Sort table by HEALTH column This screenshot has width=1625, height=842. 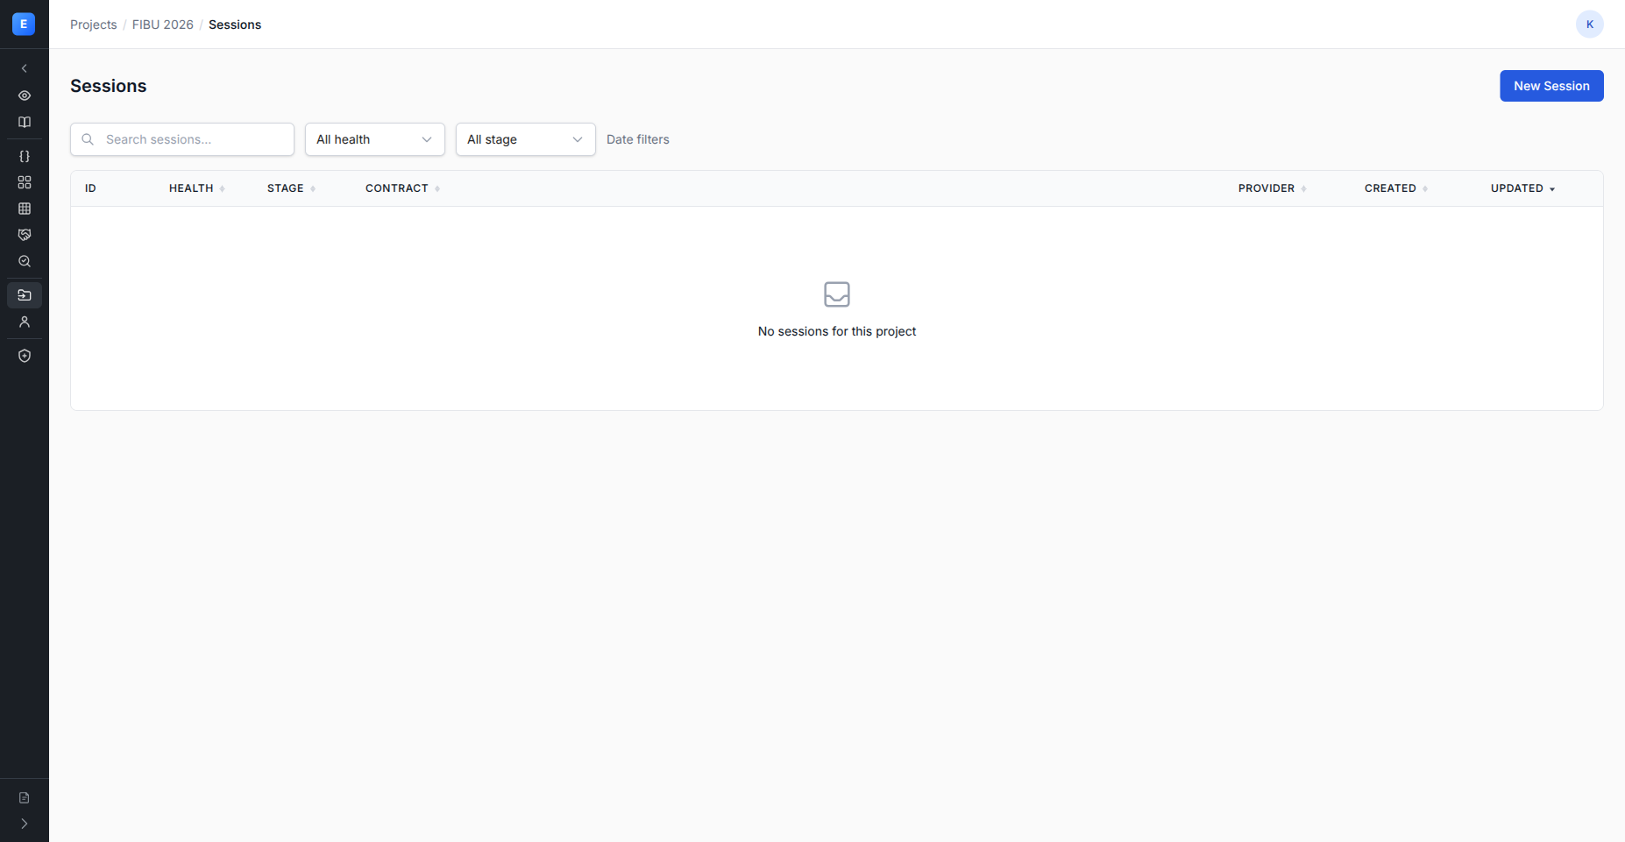pos(197,188)
